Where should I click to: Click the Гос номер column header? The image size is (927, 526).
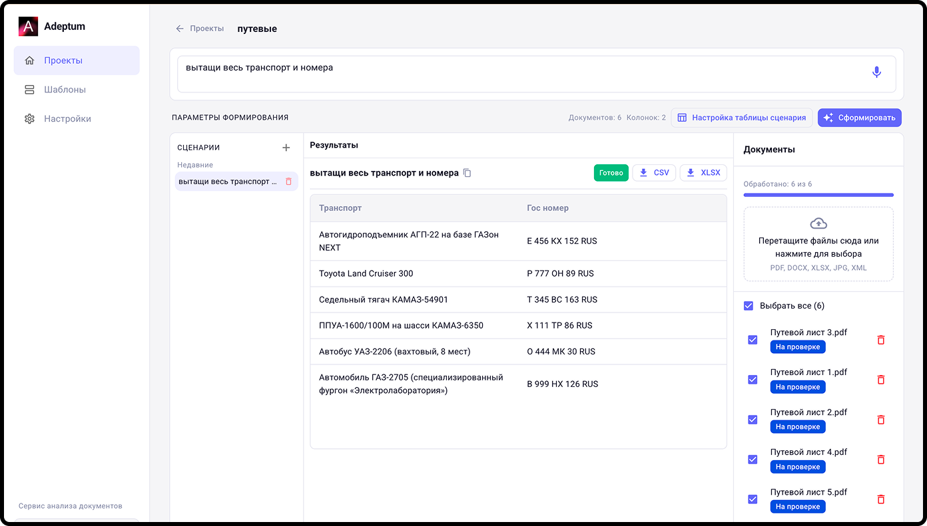point(547,208)
